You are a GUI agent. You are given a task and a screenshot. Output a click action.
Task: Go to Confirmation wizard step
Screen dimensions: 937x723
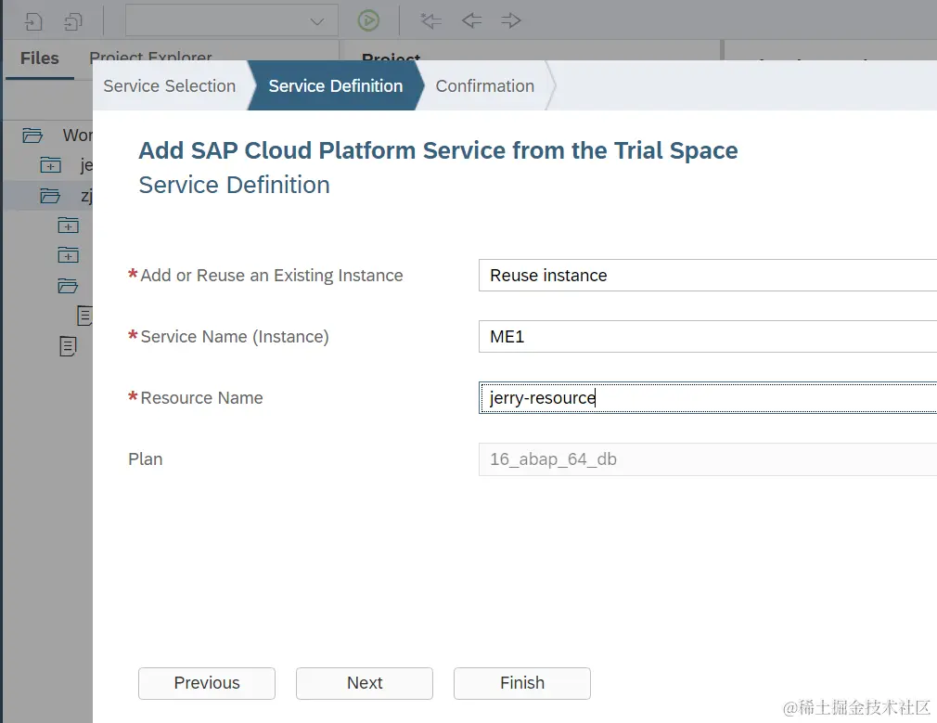pos(484,86)
